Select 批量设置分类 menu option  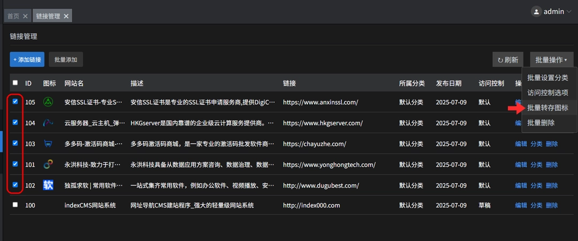pos(547,77)
